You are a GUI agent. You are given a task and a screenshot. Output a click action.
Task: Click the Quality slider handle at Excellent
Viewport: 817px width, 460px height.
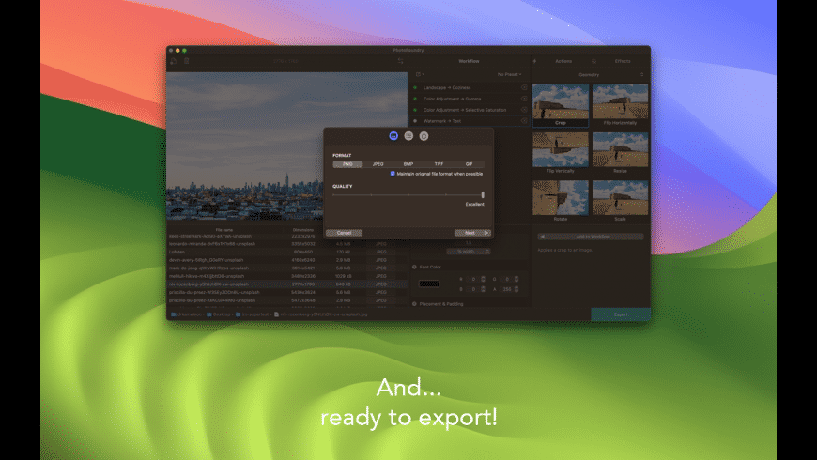click(x=483, y=194)
